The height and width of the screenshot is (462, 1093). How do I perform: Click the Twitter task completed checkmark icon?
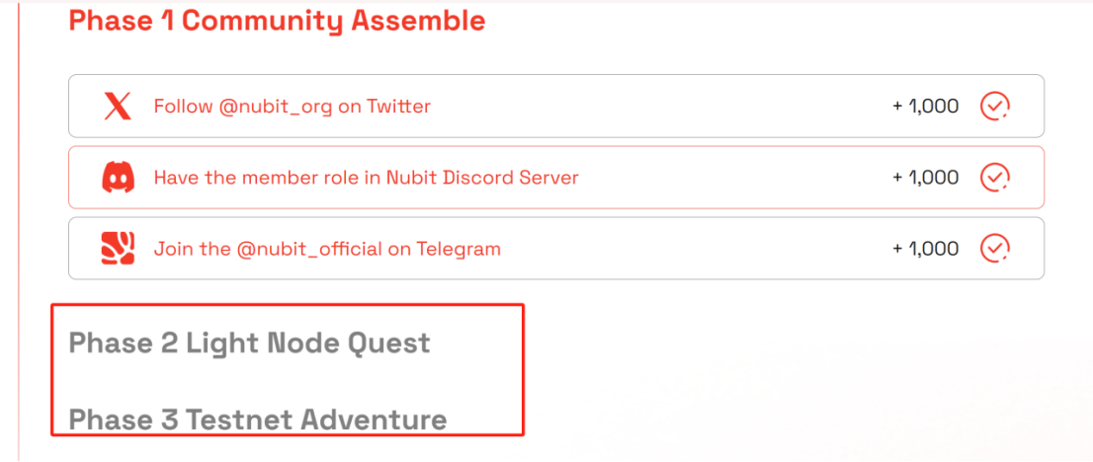pos(995,107)
